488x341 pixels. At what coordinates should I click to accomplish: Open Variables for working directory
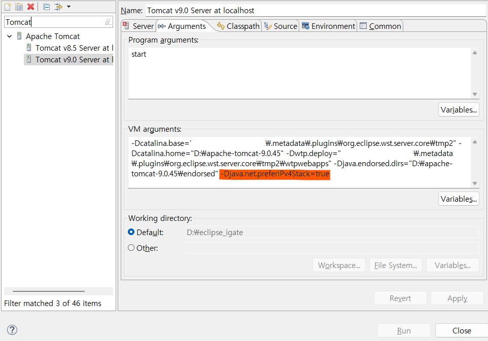452,265
